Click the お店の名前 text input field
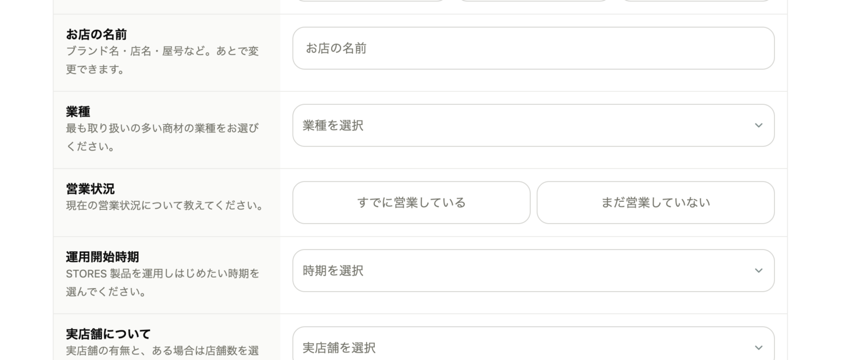This screenshot has height=360, width=843. (533, 48)
